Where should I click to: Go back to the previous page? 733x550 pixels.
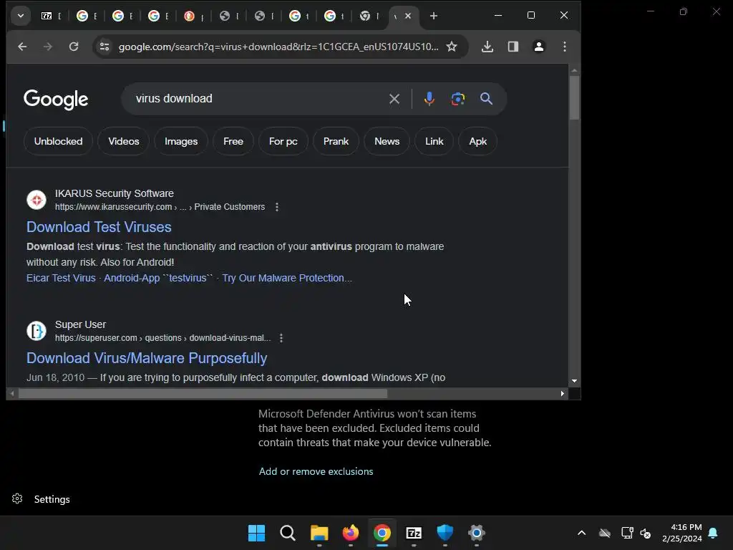pyautogui.click(x=22, y=47)
